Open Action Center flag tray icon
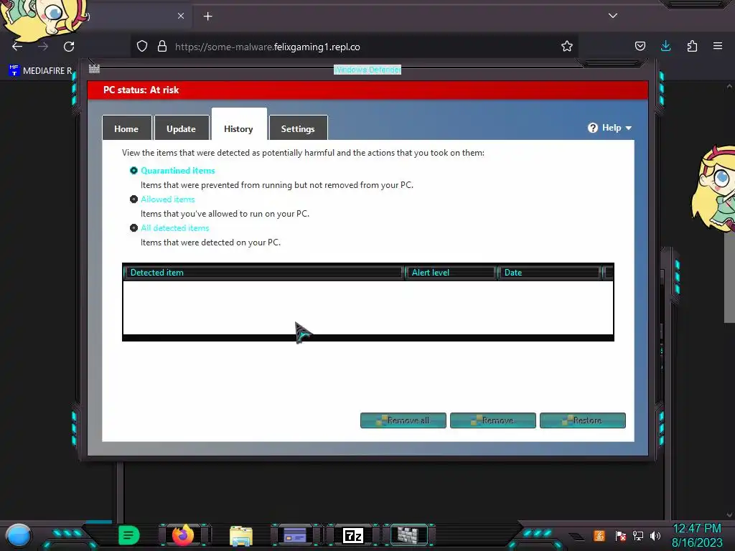 click(621, 535)
